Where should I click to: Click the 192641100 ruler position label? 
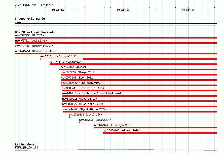(58, 10)
